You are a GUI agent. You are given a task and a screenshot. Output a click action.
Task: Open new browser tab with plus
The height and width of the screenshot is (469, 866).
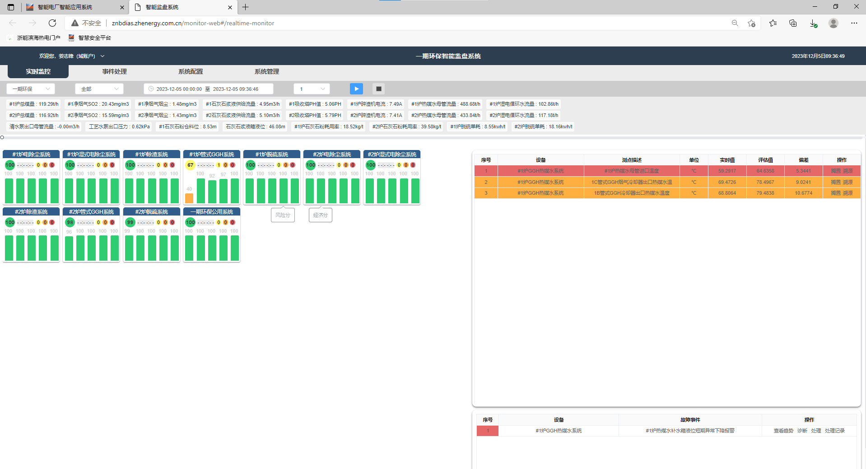point(246,7)
